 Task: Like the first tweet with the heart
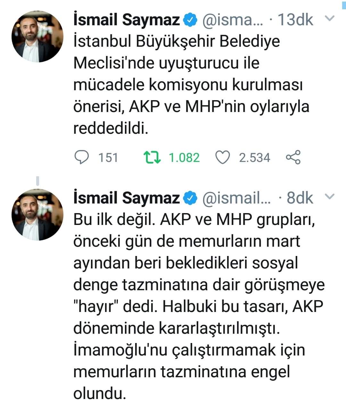[x=223, y=157]
